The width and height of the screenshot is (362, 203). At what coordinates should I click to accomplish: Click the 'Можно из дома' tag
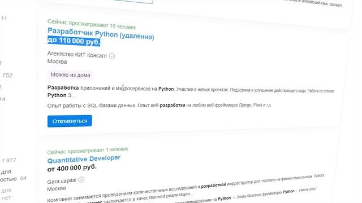tap(70, 75)
